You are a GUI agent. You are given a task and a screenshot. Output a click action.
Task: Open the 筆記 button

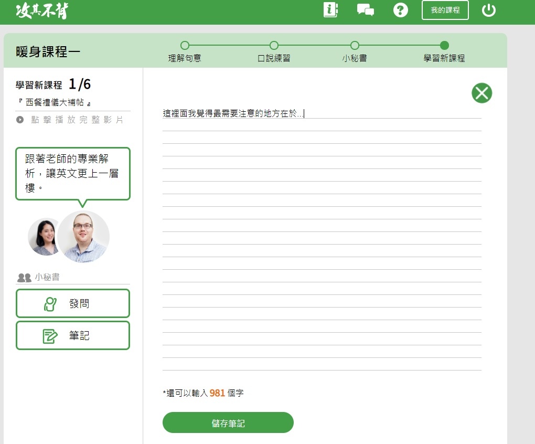coord(73,335)
